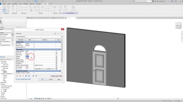Select the Move tool in Modify panel
This screenshot has height=102, width=183.
[x=31, y=10]
